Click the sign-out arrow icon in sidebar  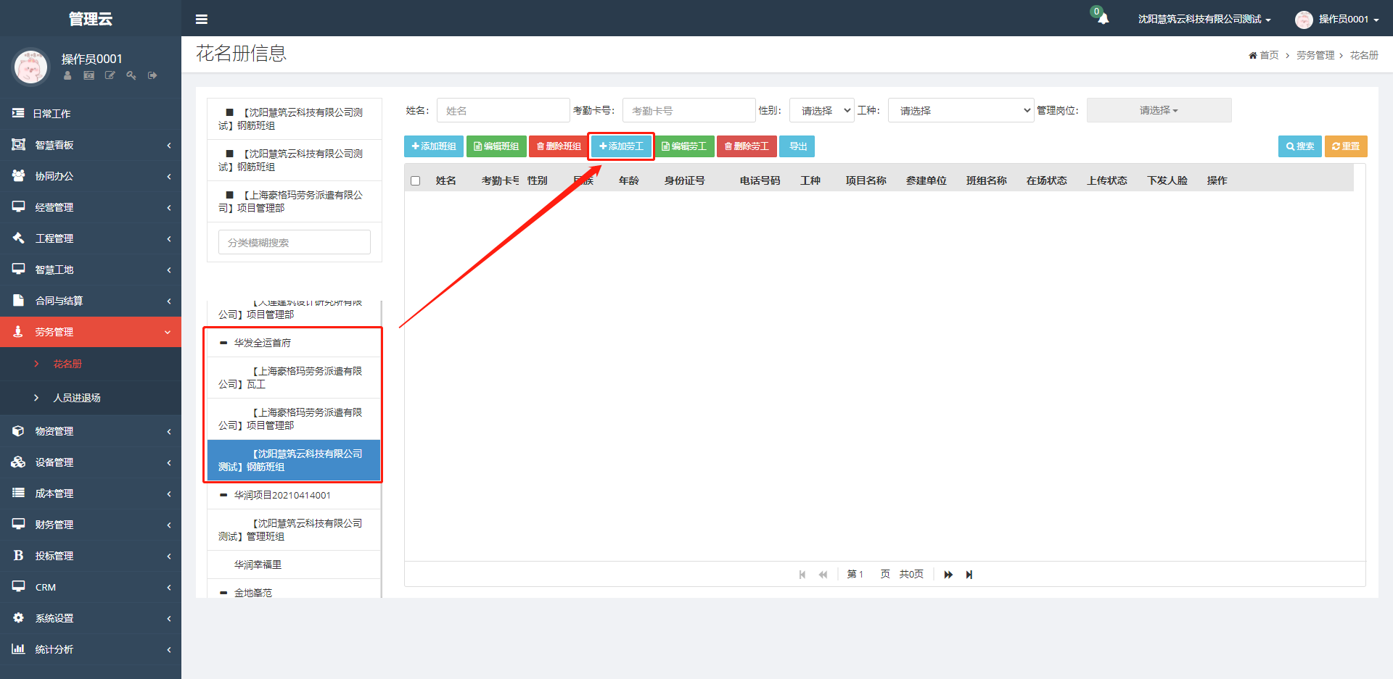coord(152,75)
